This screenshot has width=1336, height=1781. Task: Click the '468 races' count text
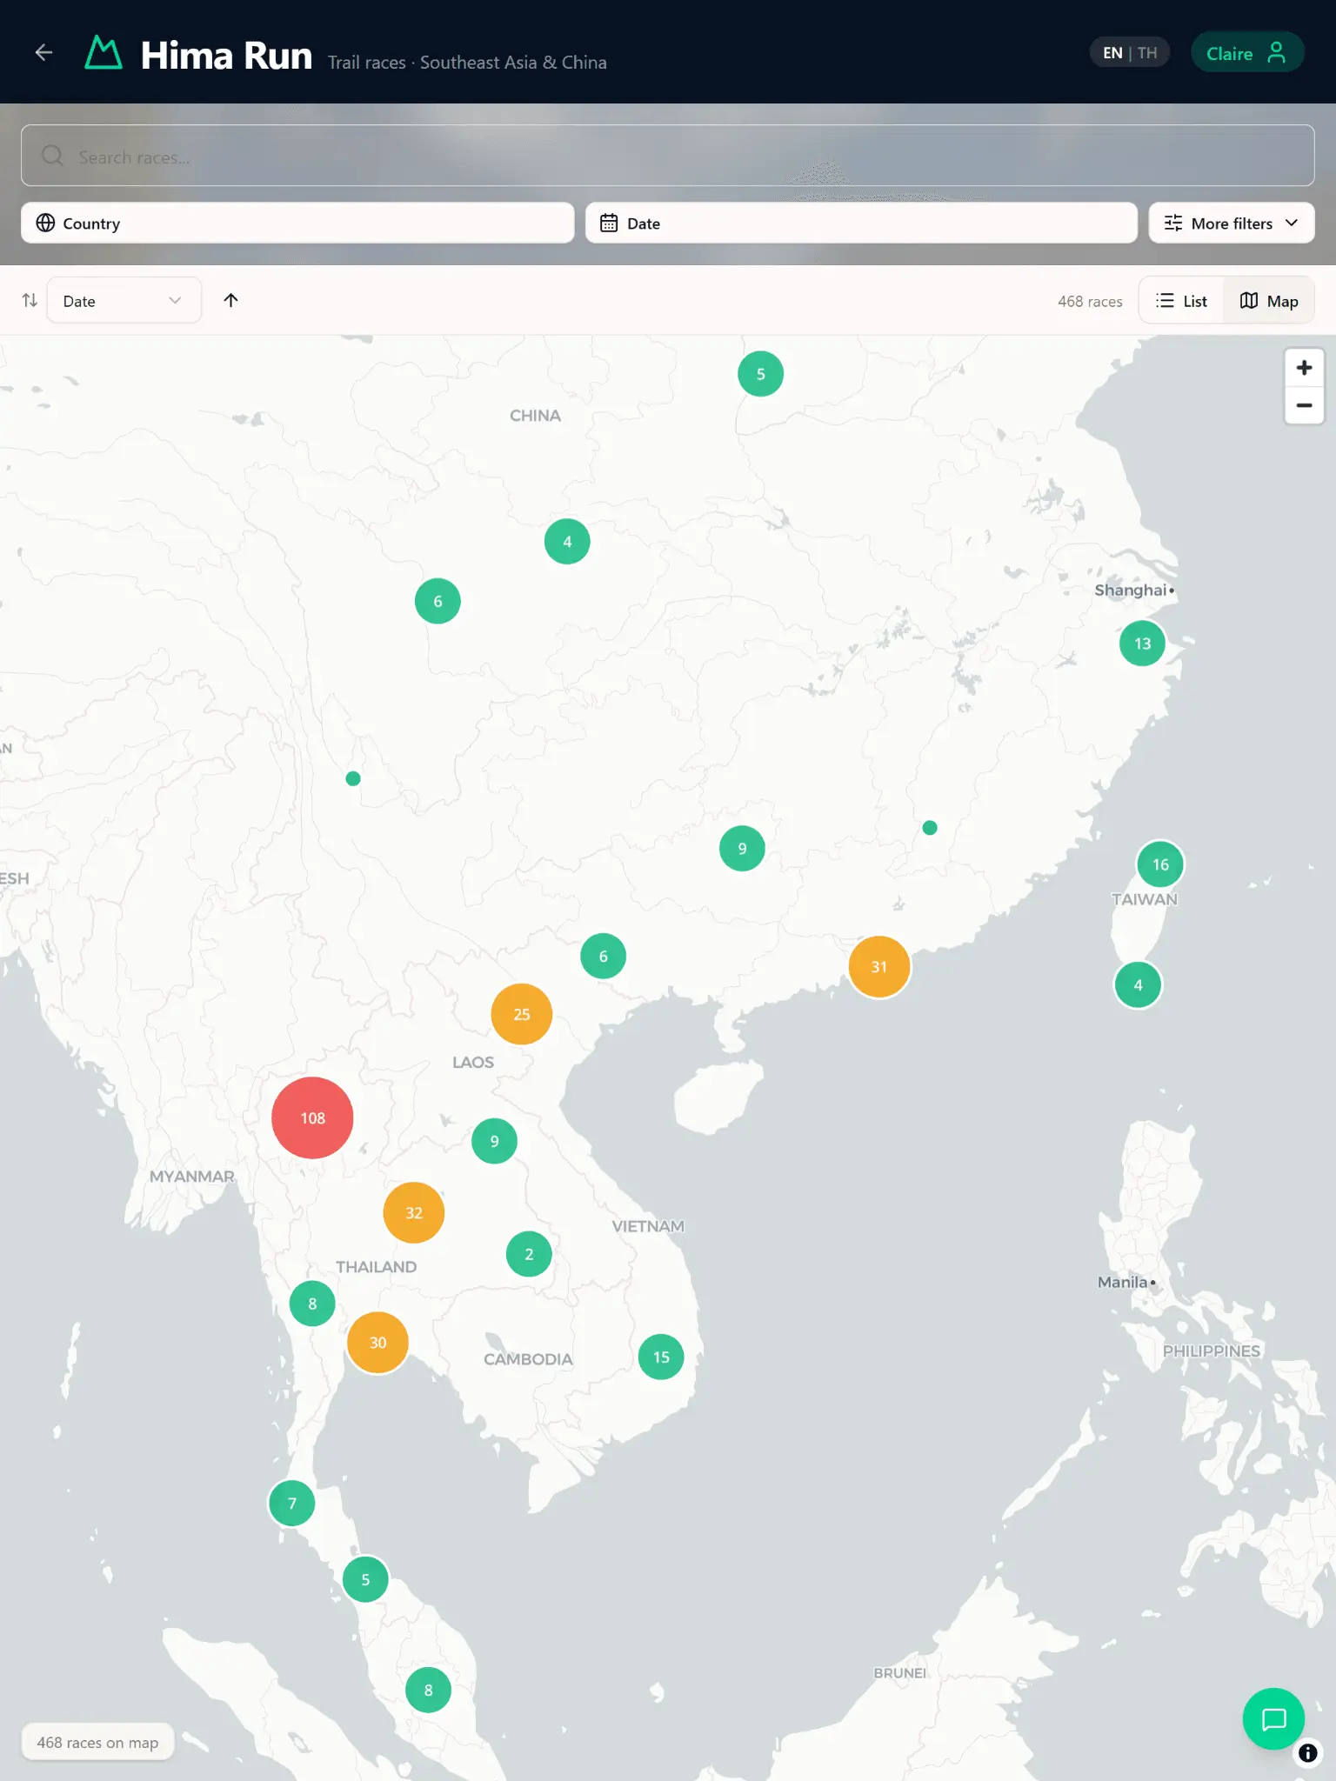[x=1090, y=302]
